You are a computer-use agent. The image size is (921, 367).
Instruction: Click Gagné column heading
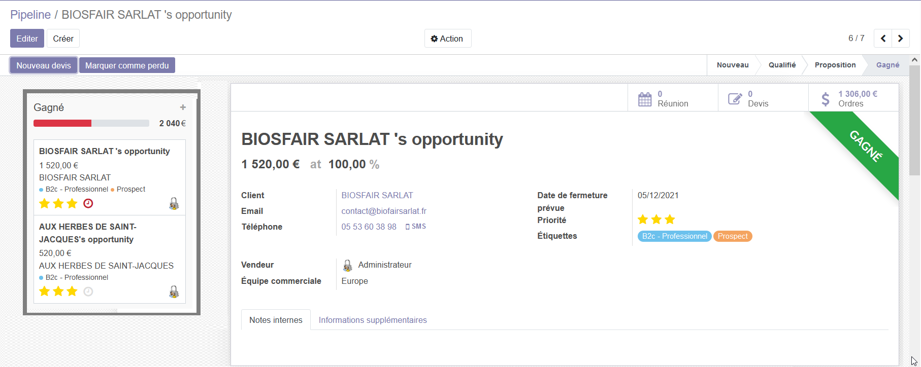tap(49, 107)
